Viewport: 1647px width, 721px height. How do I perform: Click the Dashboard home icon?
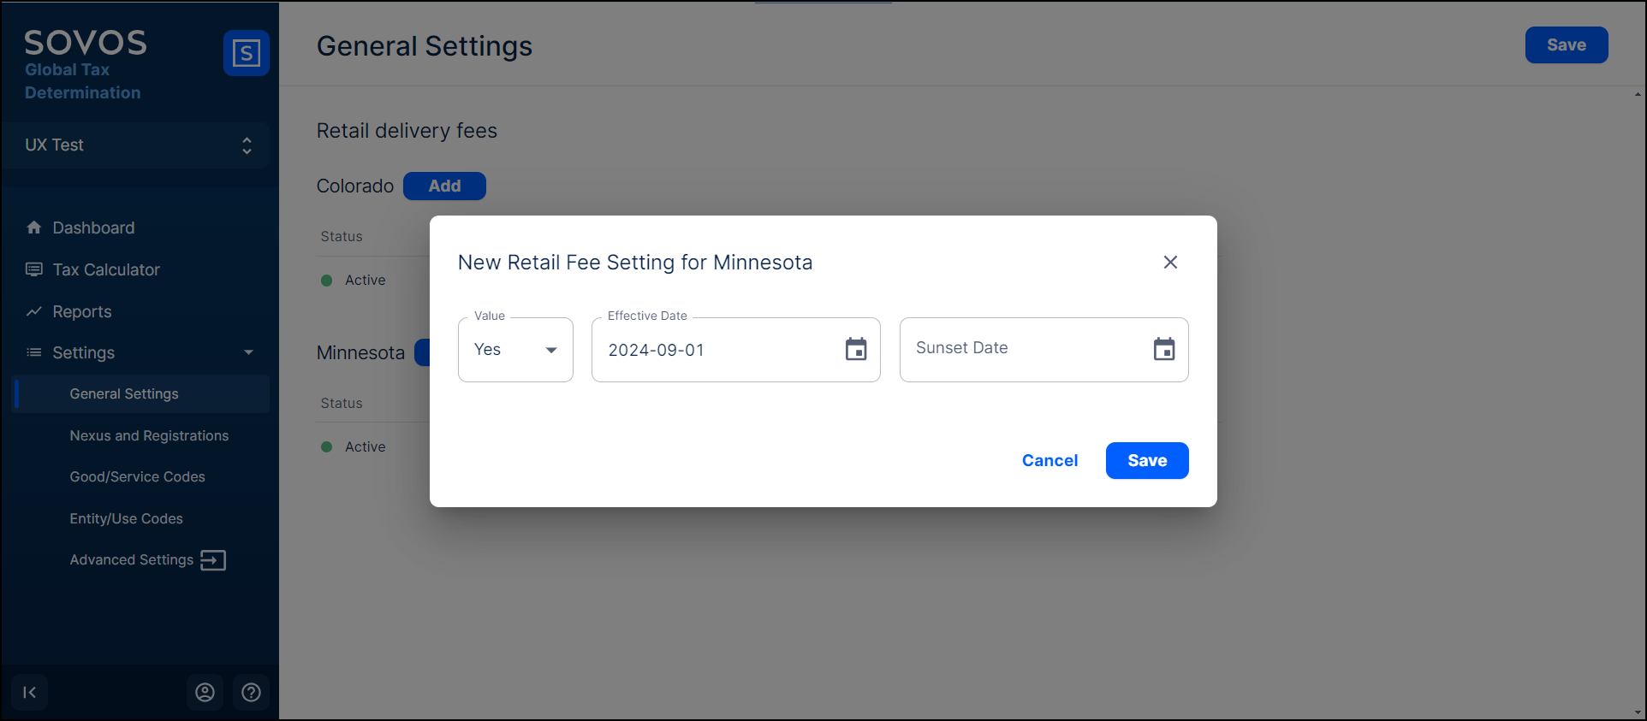pyautogui.click(x=34, y=228)
